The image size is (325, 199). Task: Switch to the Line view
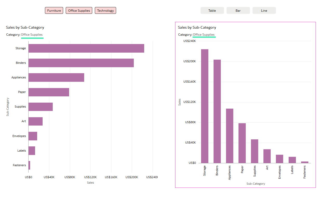coord(264,11)
